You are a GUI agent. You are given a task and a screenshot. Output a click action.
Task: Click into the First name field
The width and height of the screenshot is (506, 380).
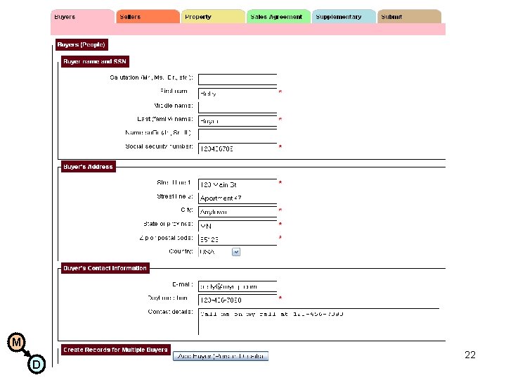[238, 94]
